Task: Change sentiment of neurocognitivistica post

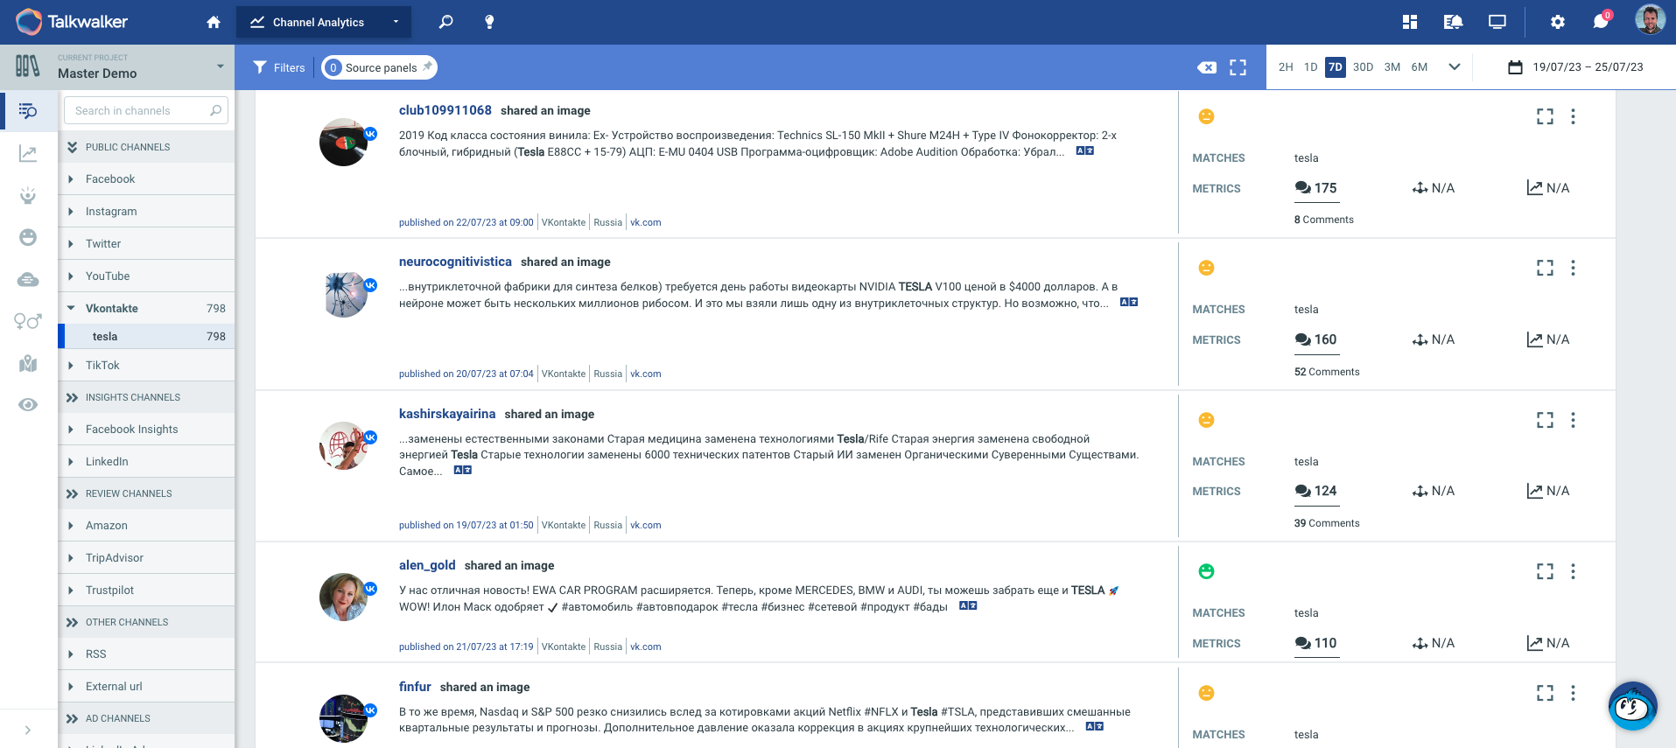Action: click(x=1206, y=268)
